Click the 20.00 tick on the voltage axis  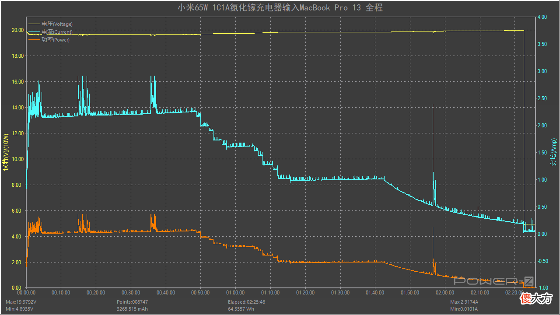coord(17,30)
